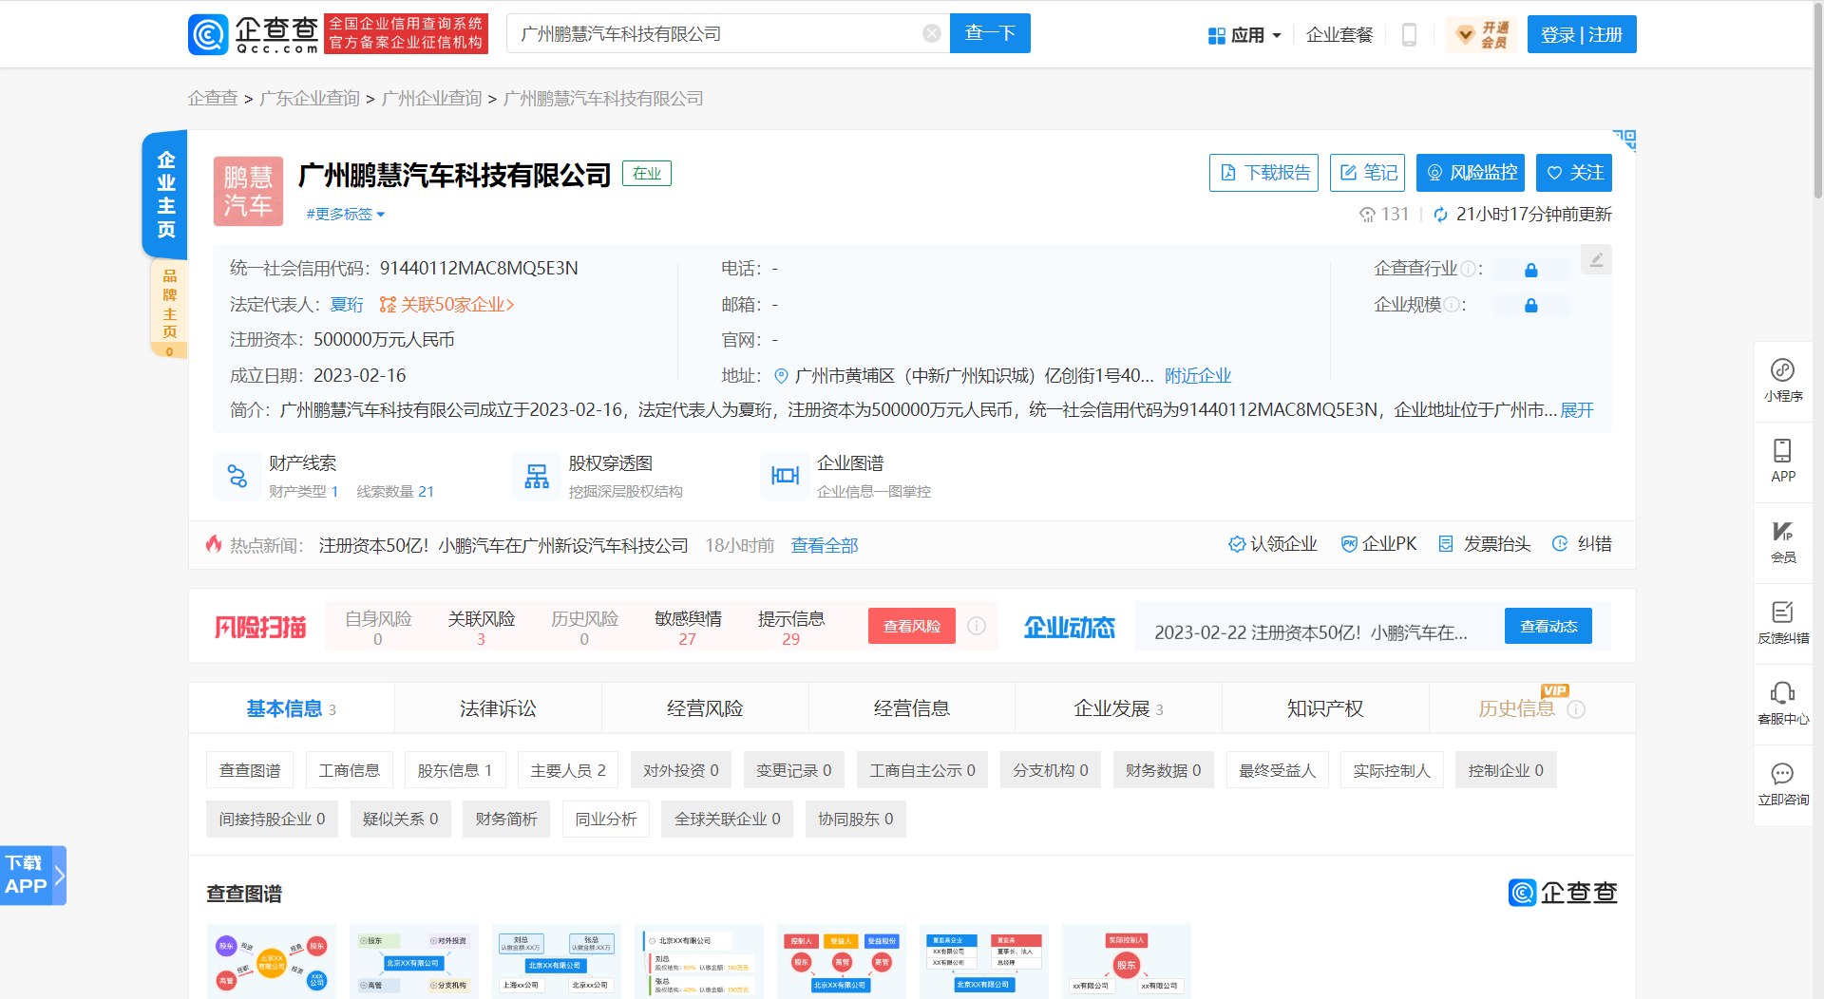1824x999 pixels.
Task: Click the 发票抬头 link
Action: [x=1485, y=544]
